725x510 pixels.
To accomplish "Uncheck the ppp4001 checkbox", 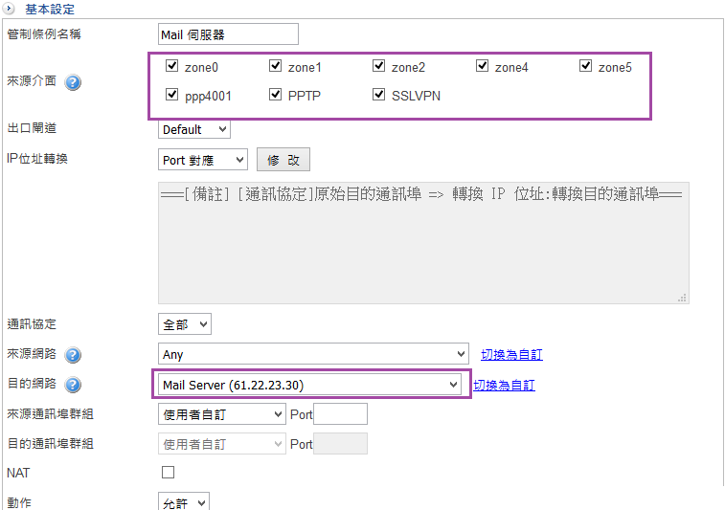I will click(171, 95).
